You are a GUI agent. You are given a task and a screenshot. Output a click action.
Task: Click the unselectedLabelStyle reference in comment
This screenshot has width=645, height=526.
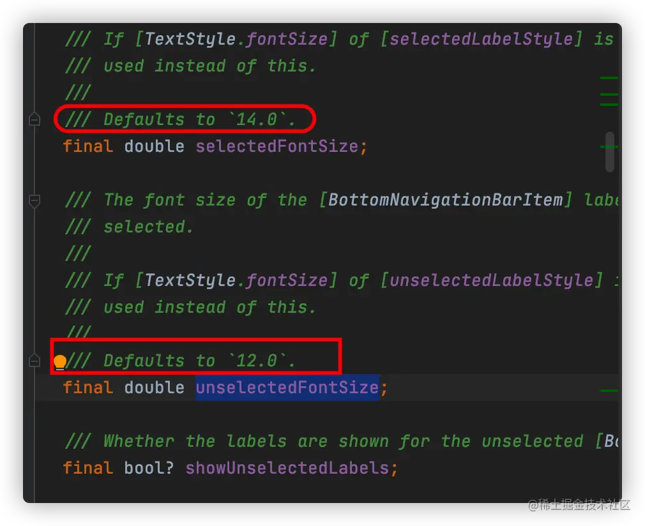pyautogui.click(x=490, y=280)
